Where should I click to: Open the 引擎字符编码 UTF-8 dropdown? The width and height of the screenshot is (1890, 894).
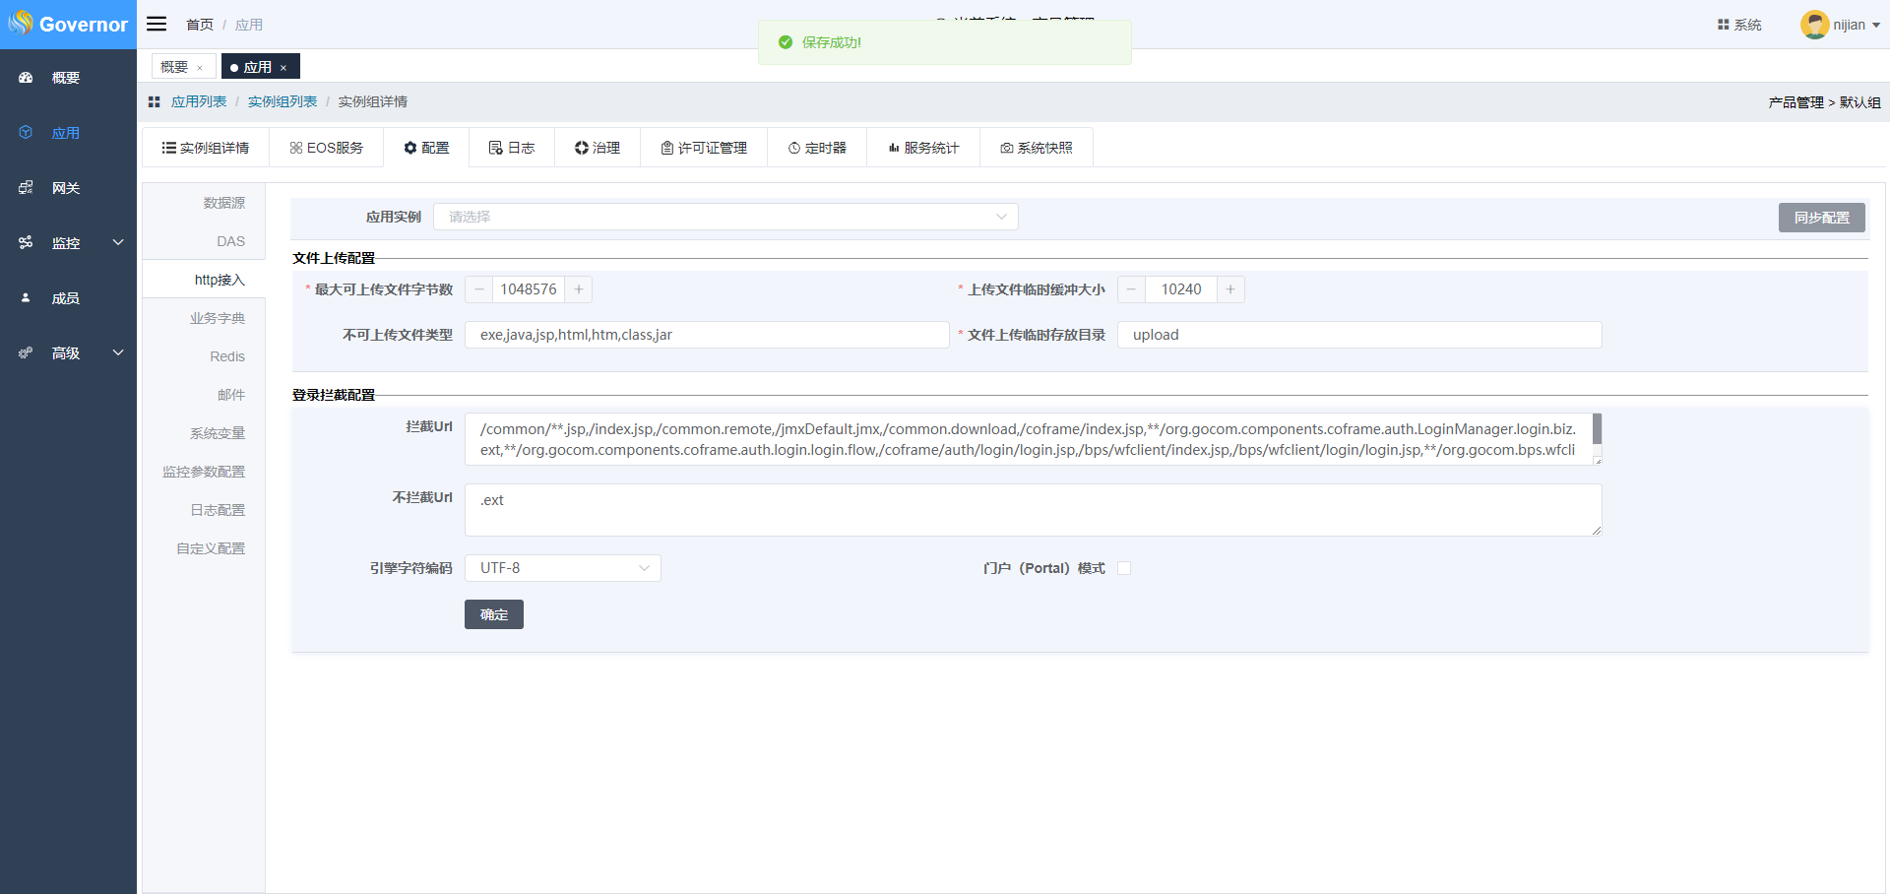coord(562,568)
